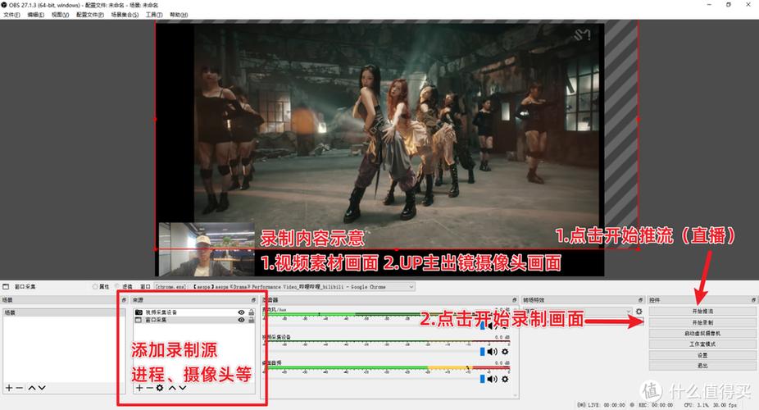Open 设置 from the controls panel
This screenshot has height=410, width=759.
(702, 355)
